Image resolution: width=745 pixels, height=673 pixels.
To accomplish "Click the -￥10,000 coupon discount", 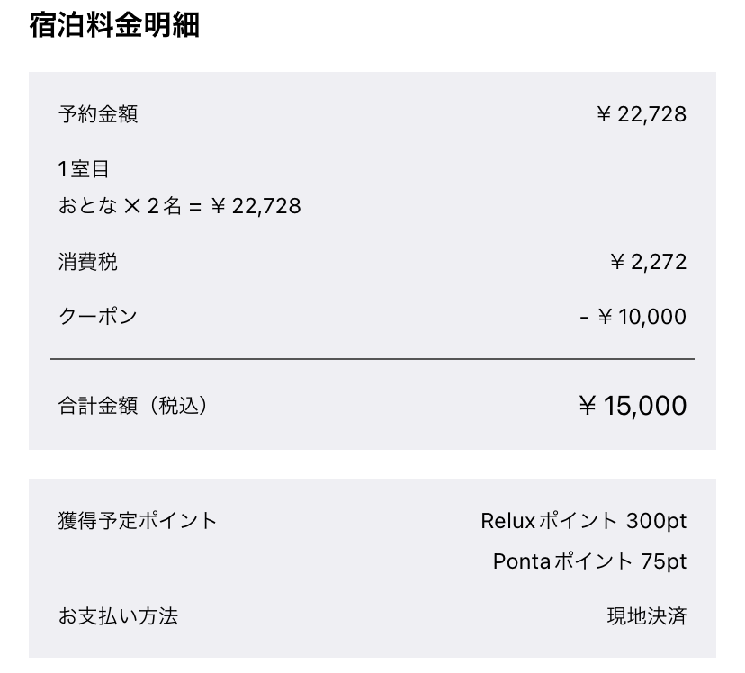I will tap(633, 317).
